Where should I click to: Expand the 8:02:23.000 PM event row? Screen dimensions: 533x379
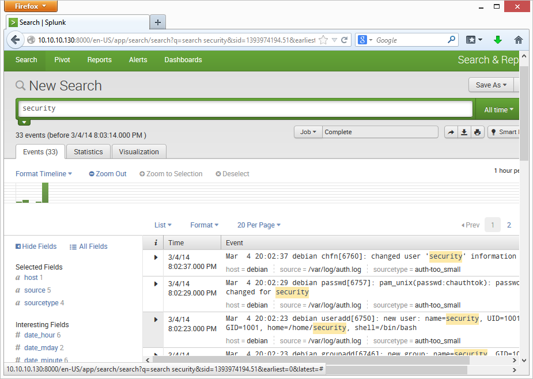156,320
